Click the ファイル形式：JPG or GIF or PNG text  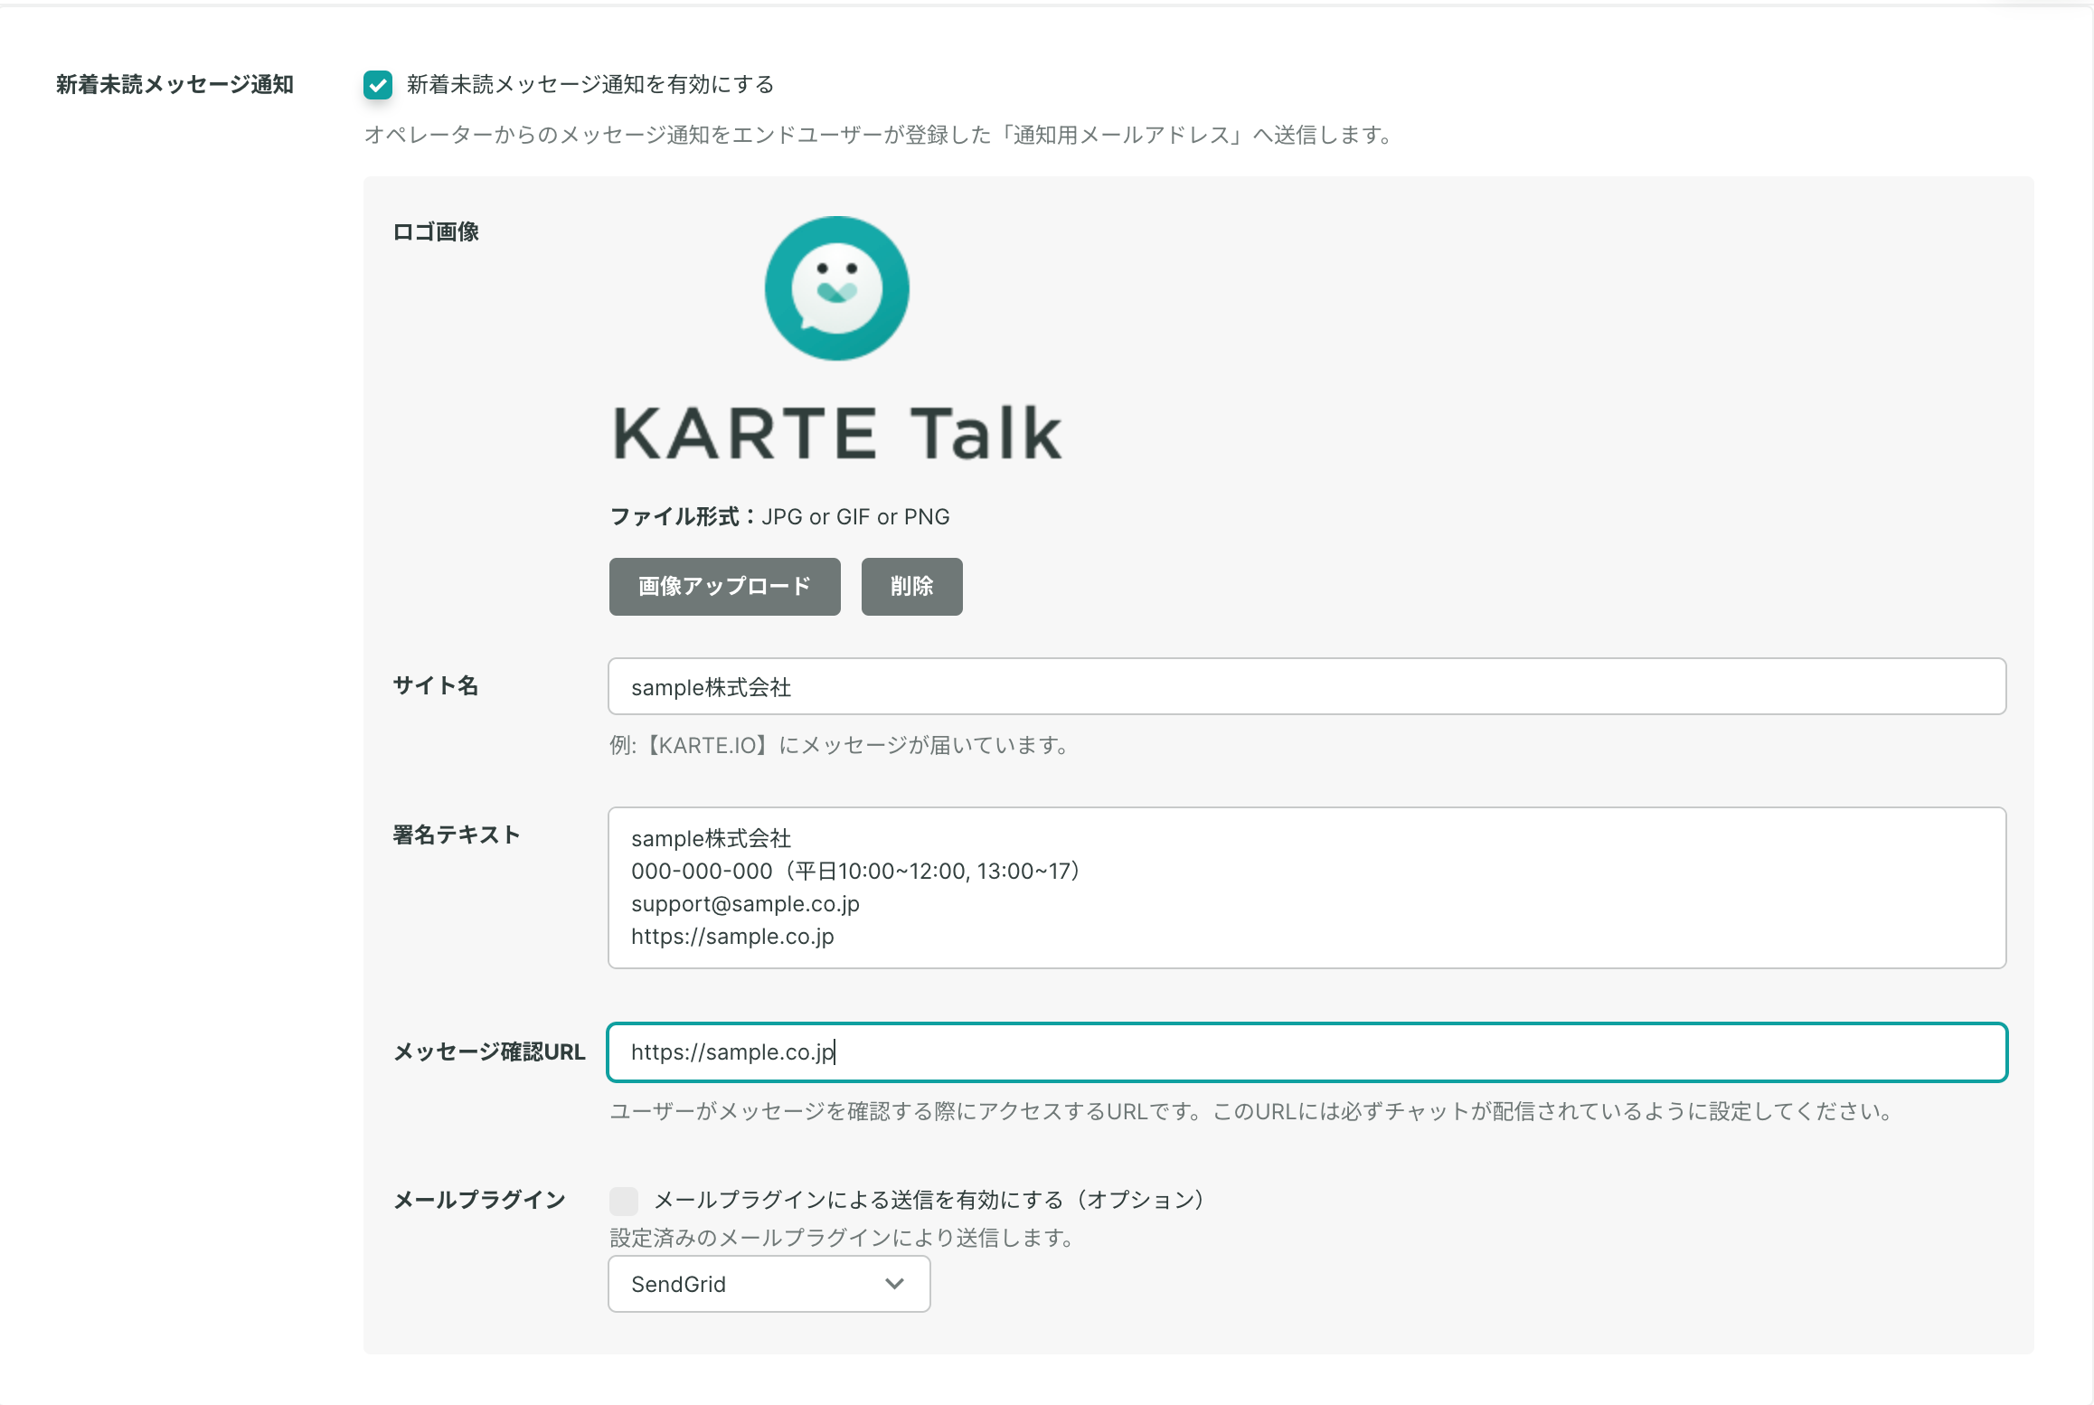780,517
